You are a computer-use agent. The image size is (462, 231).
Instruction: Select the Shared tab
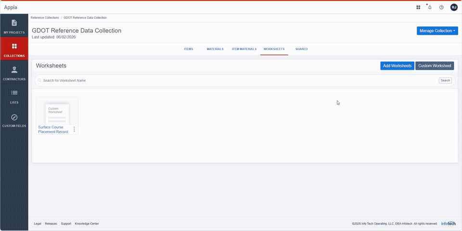coord(301,49)
